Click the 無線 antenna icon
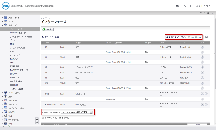This screenshot has width=217, height=137. point(5,96)
